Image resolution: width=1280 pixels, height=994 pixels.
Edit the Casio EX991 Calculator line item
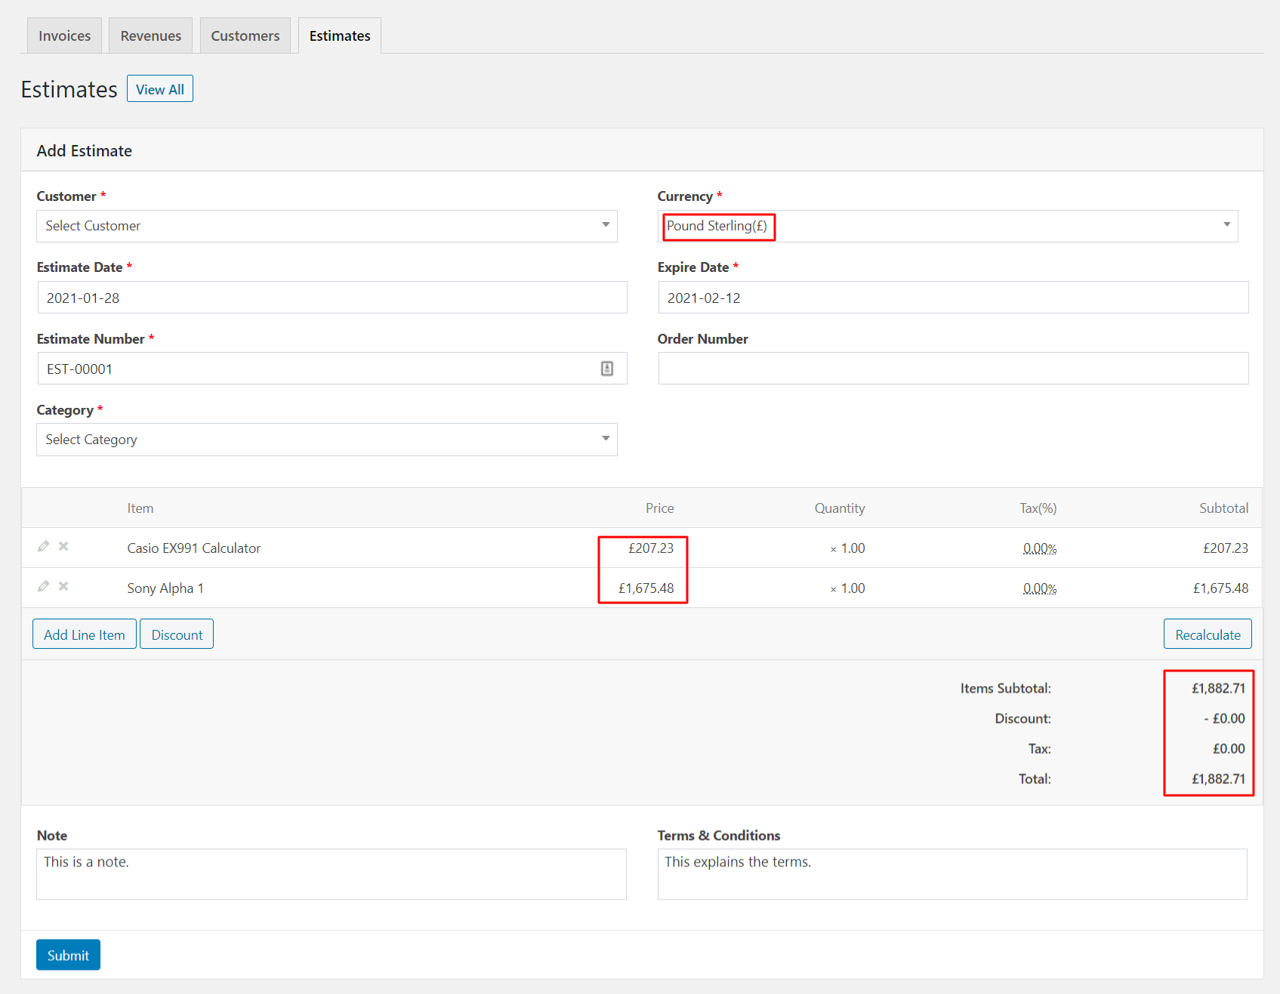tap(44, 546)
